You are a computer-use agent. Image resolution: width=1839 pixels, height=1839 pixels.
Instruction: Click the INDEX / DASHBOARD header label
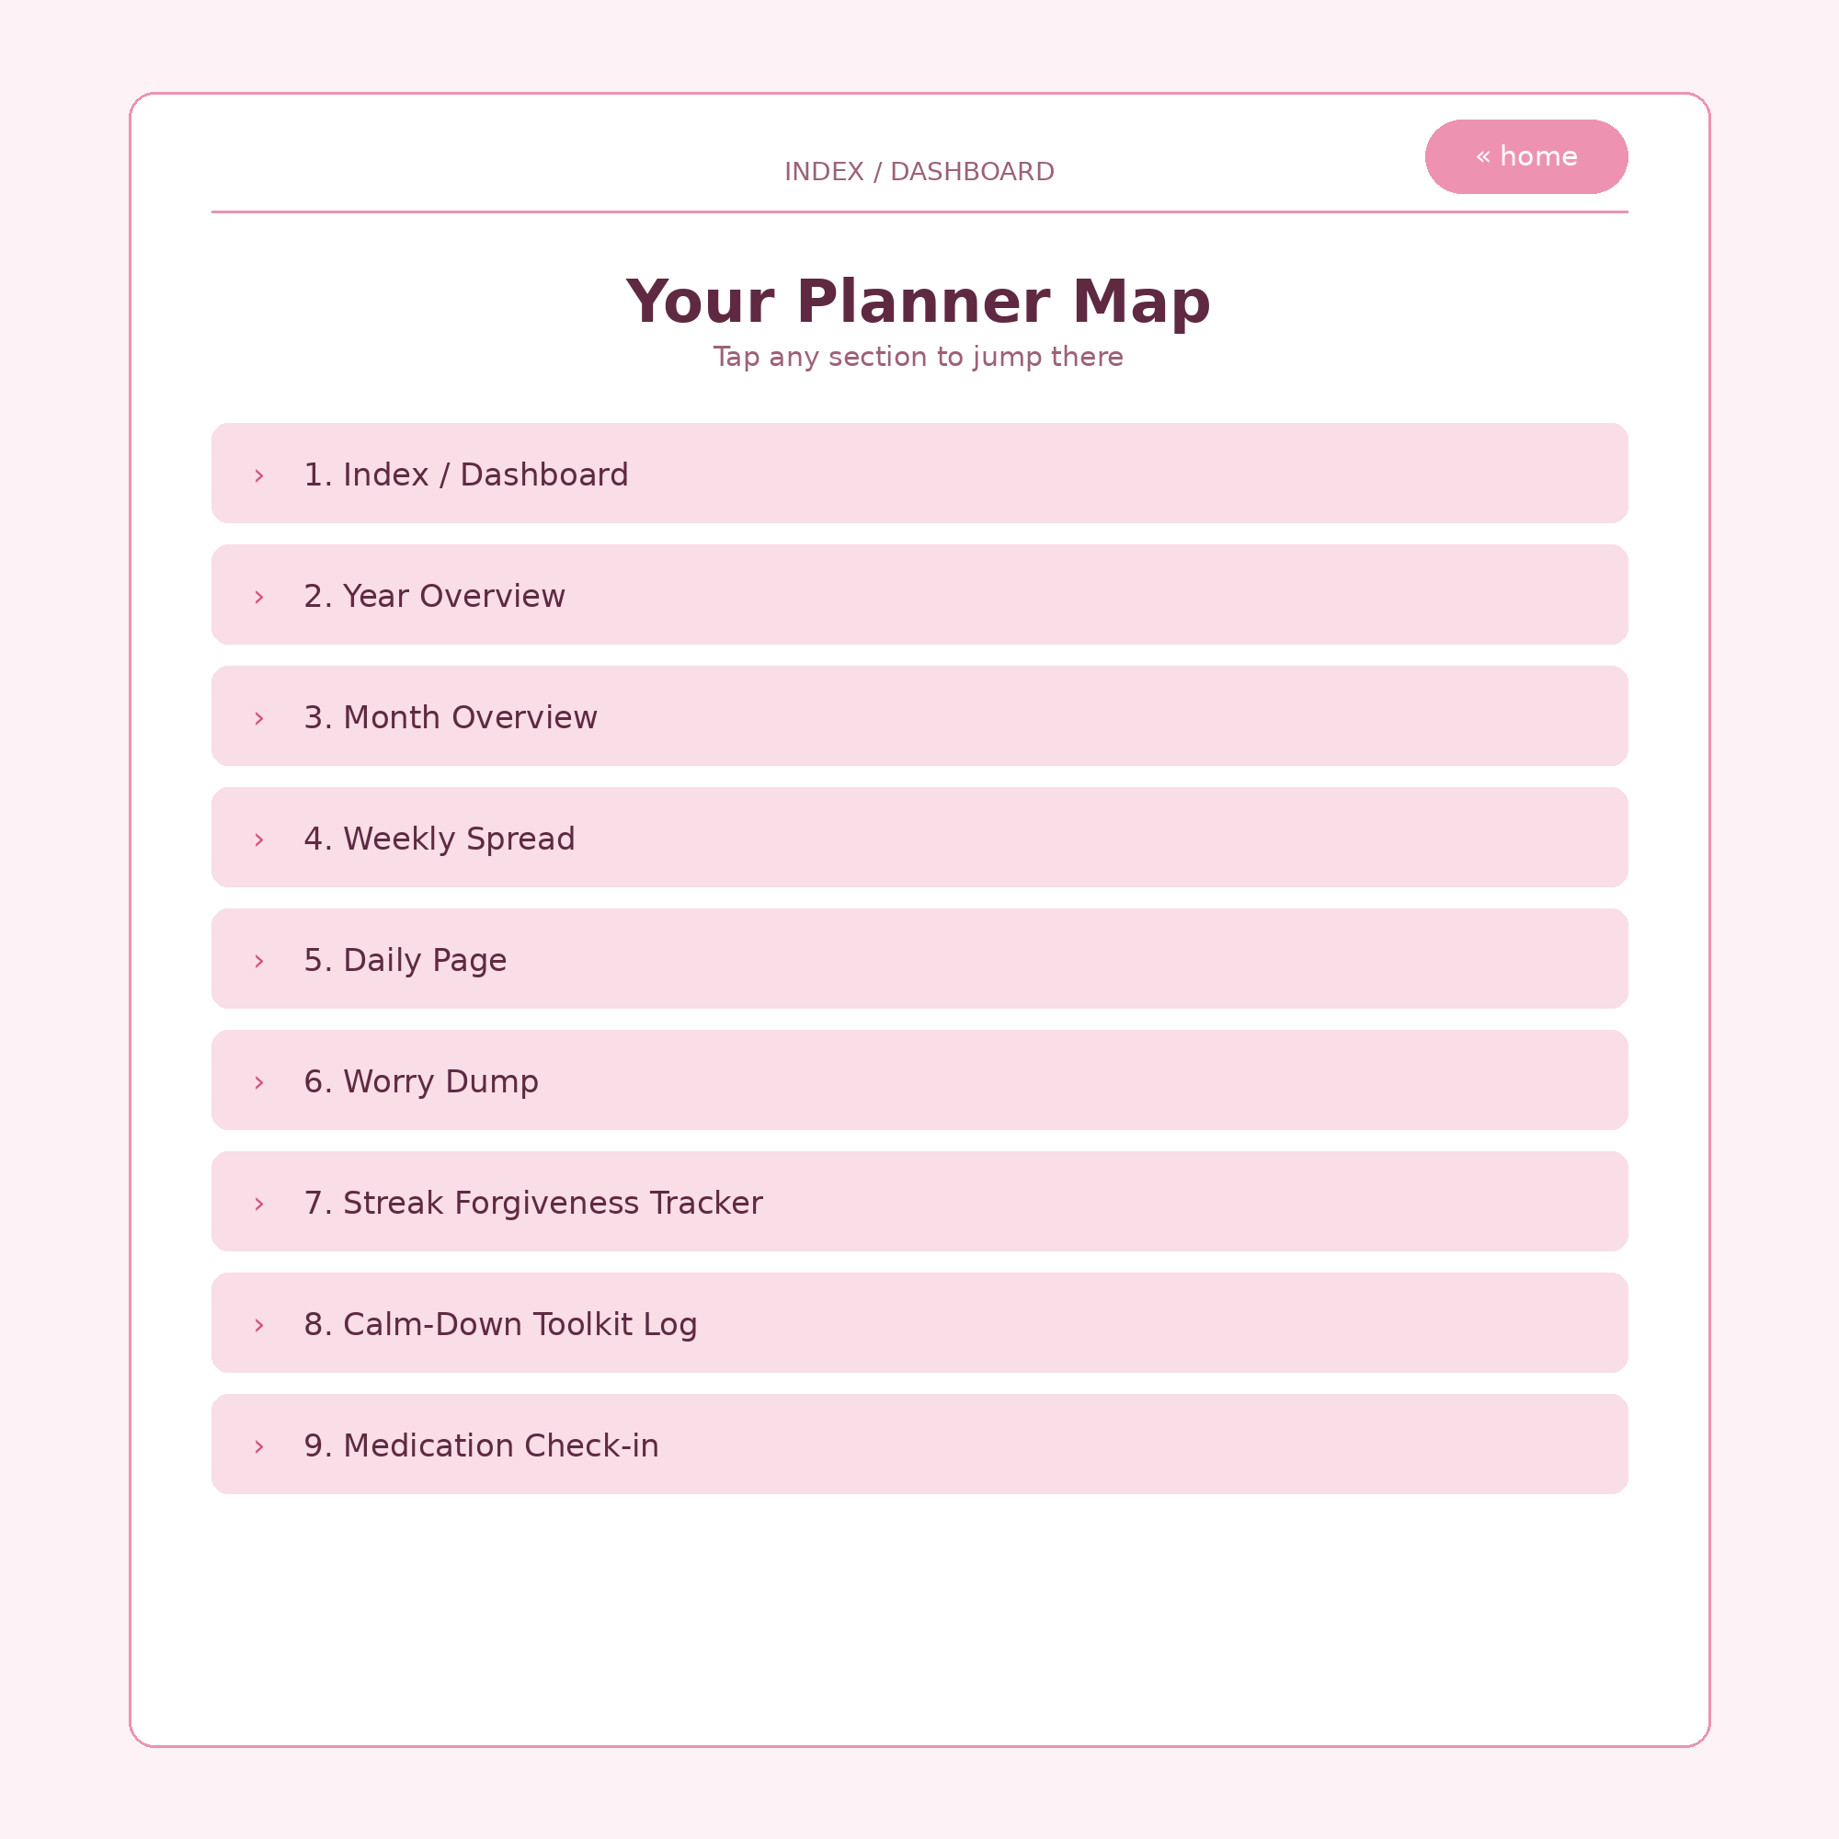pyautogui.click(x=919, y=172)
